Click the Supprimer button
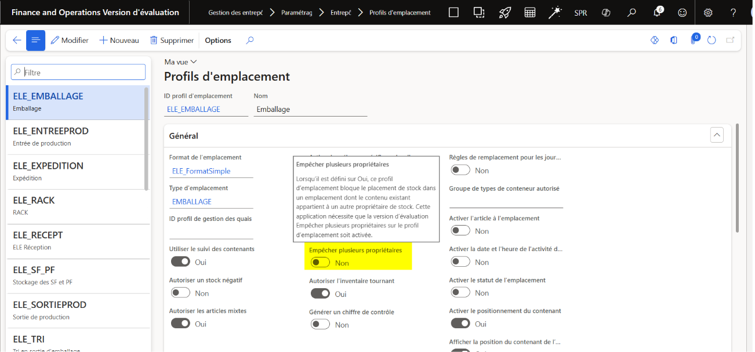The width and height of the screenshot is (755, 352). pos(172,41)
